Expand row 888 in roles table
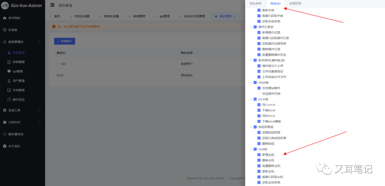 pos(58,64)
